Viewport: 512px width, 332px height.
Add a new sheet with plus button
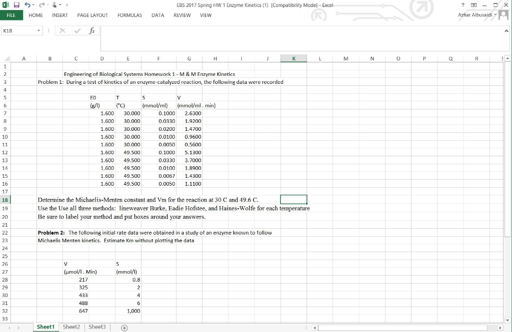pyautogui.click(x=123, y=328)
